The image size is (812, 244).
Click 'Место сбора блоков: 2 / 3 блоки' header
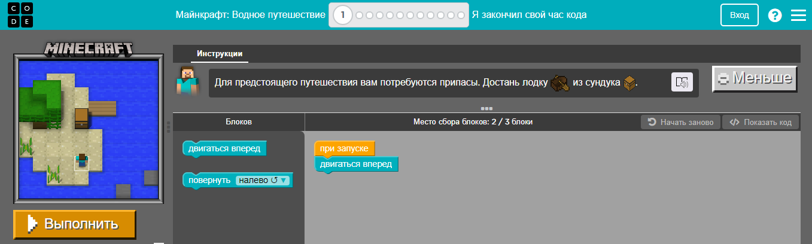473,122
